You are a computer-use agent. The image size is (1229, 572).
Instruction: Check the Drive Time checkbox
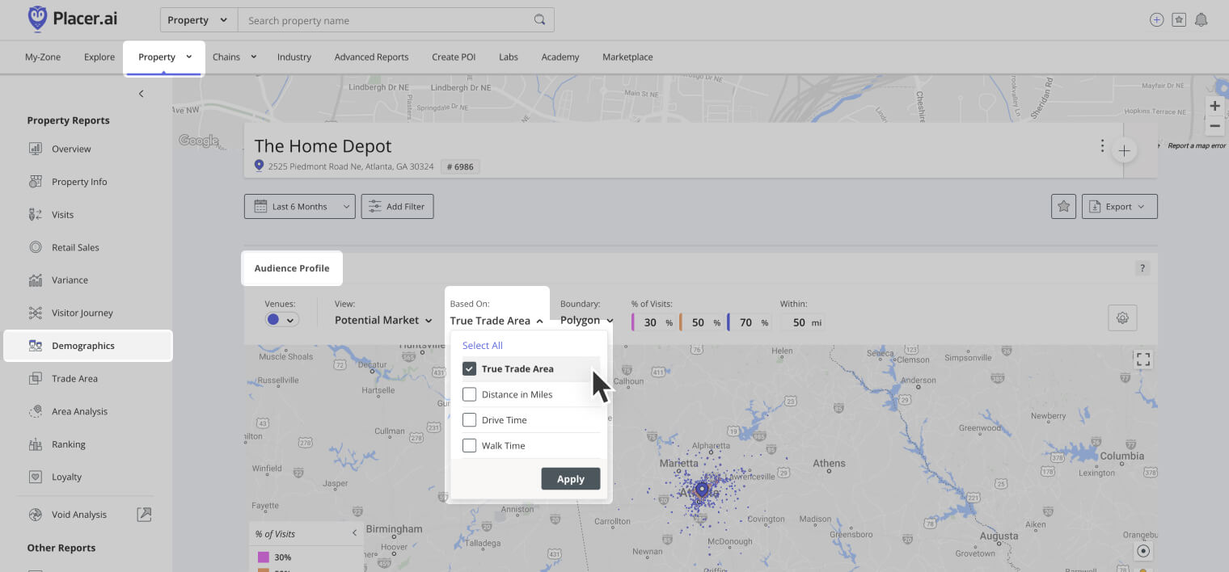pyautogui.click(x=469, y=420)
